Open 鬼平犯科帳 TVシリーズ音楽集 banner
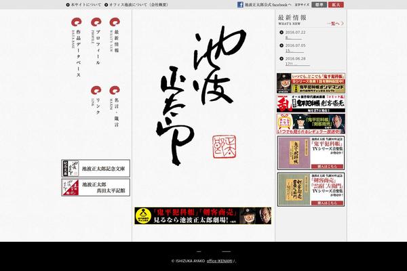This screenshot has width=407, height=271. [311, 153]
